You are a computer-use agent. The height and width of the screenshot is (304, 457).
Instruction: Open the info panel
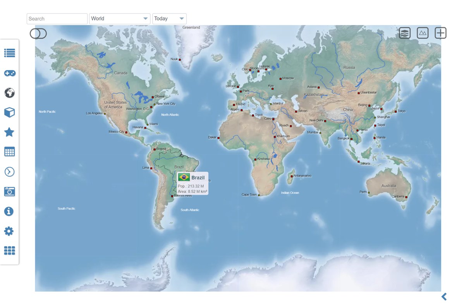[x=9, y=211]
